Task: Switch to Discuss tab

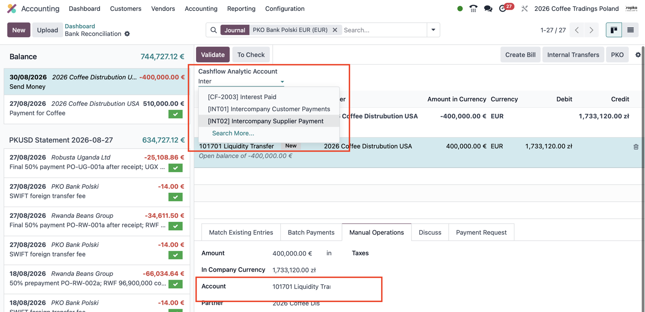Action: click(430, 232)
